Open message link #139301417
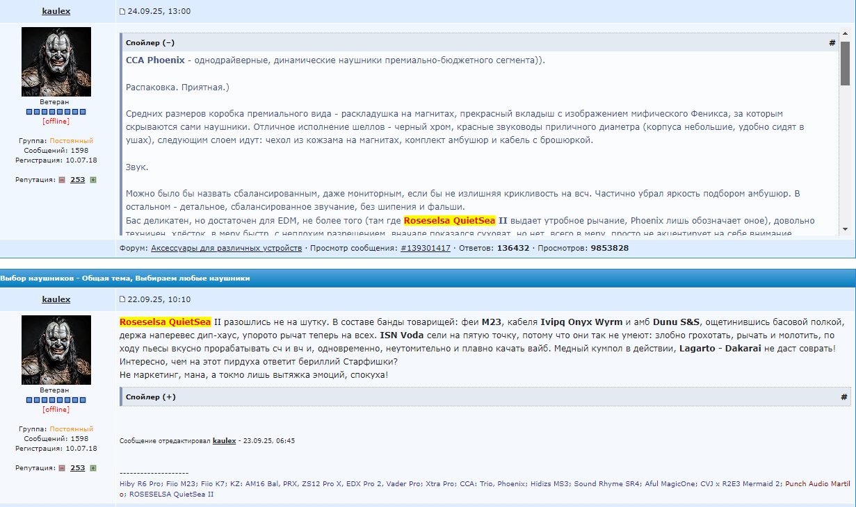 point(426,248)
